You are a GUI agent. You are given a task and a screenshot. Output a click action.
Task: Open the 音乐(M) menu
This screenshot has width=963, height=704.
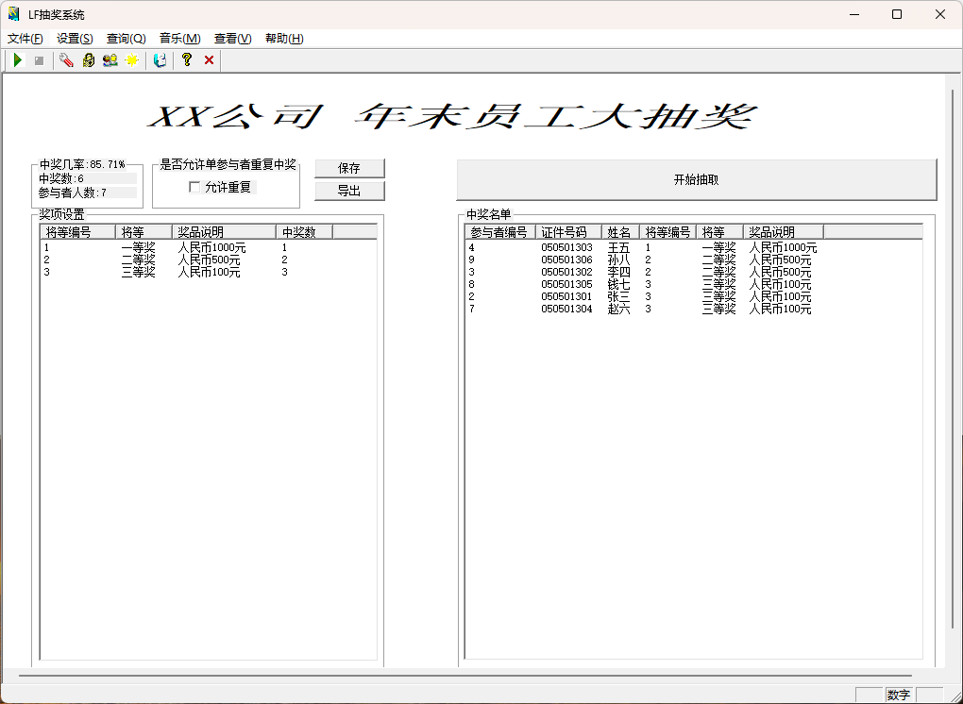pos(179,39)
